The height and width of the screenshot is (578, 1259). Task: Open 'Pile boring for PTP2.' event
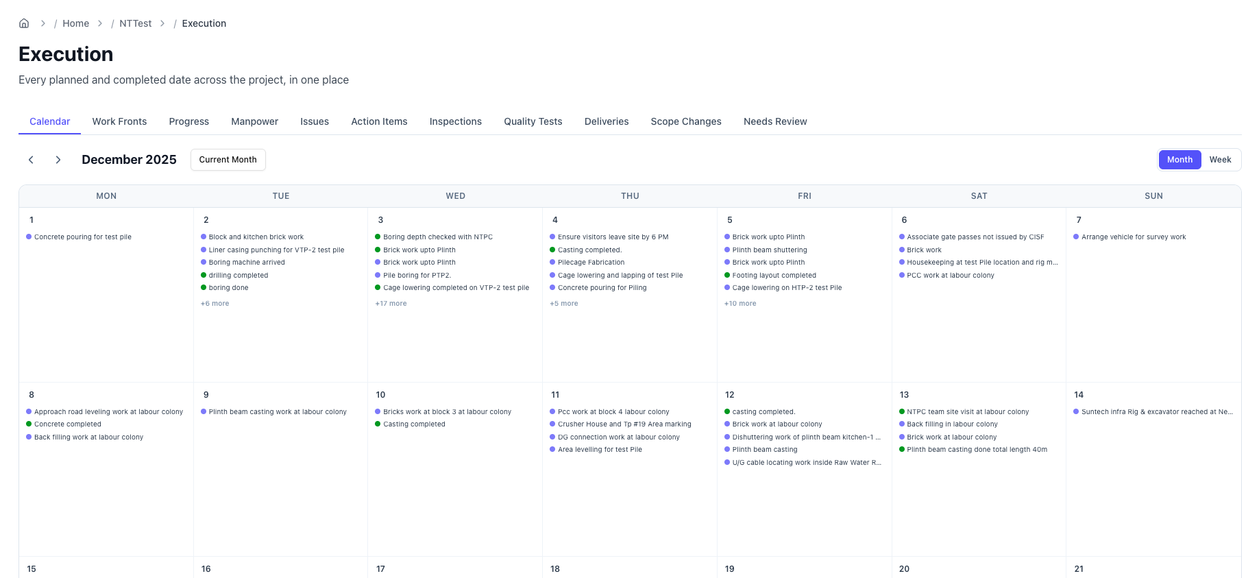pyautogui.click(x=413, y=276)
